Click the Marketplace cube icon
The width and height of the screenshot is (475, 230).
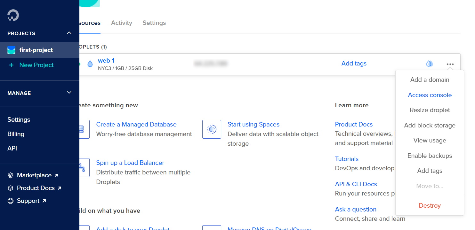(11, 175)
